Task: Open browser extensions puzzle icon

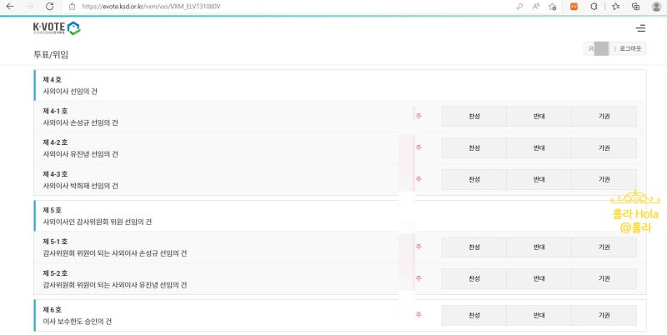Action: (x=594, y=6)
